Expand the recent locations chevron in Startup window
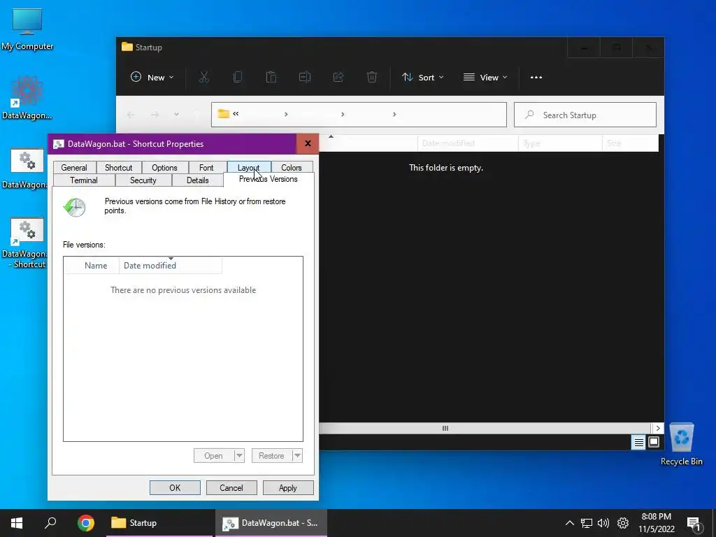The image size is (716, 537). [176, 115]
